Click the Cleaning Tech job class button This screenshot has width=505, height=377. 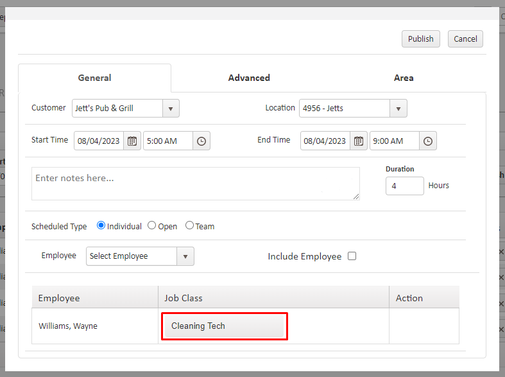click(224, 326)
